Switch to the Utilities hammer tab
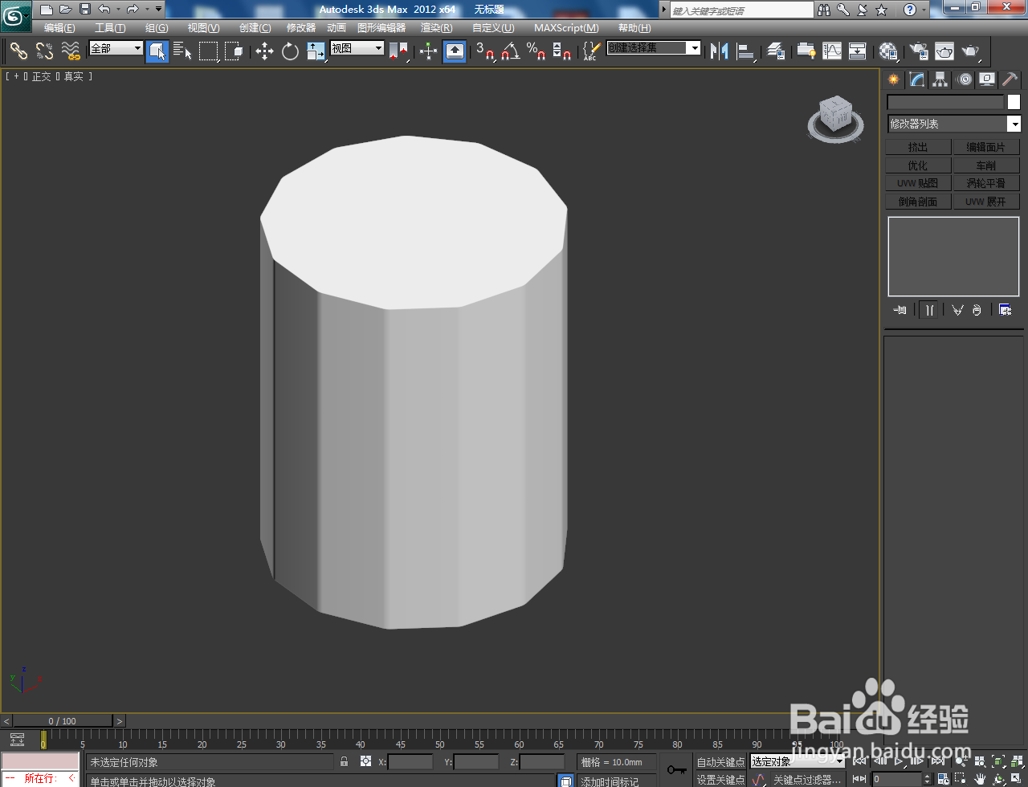The height and width of the screenshot is (787, 1028). (x=1010, y=80)
